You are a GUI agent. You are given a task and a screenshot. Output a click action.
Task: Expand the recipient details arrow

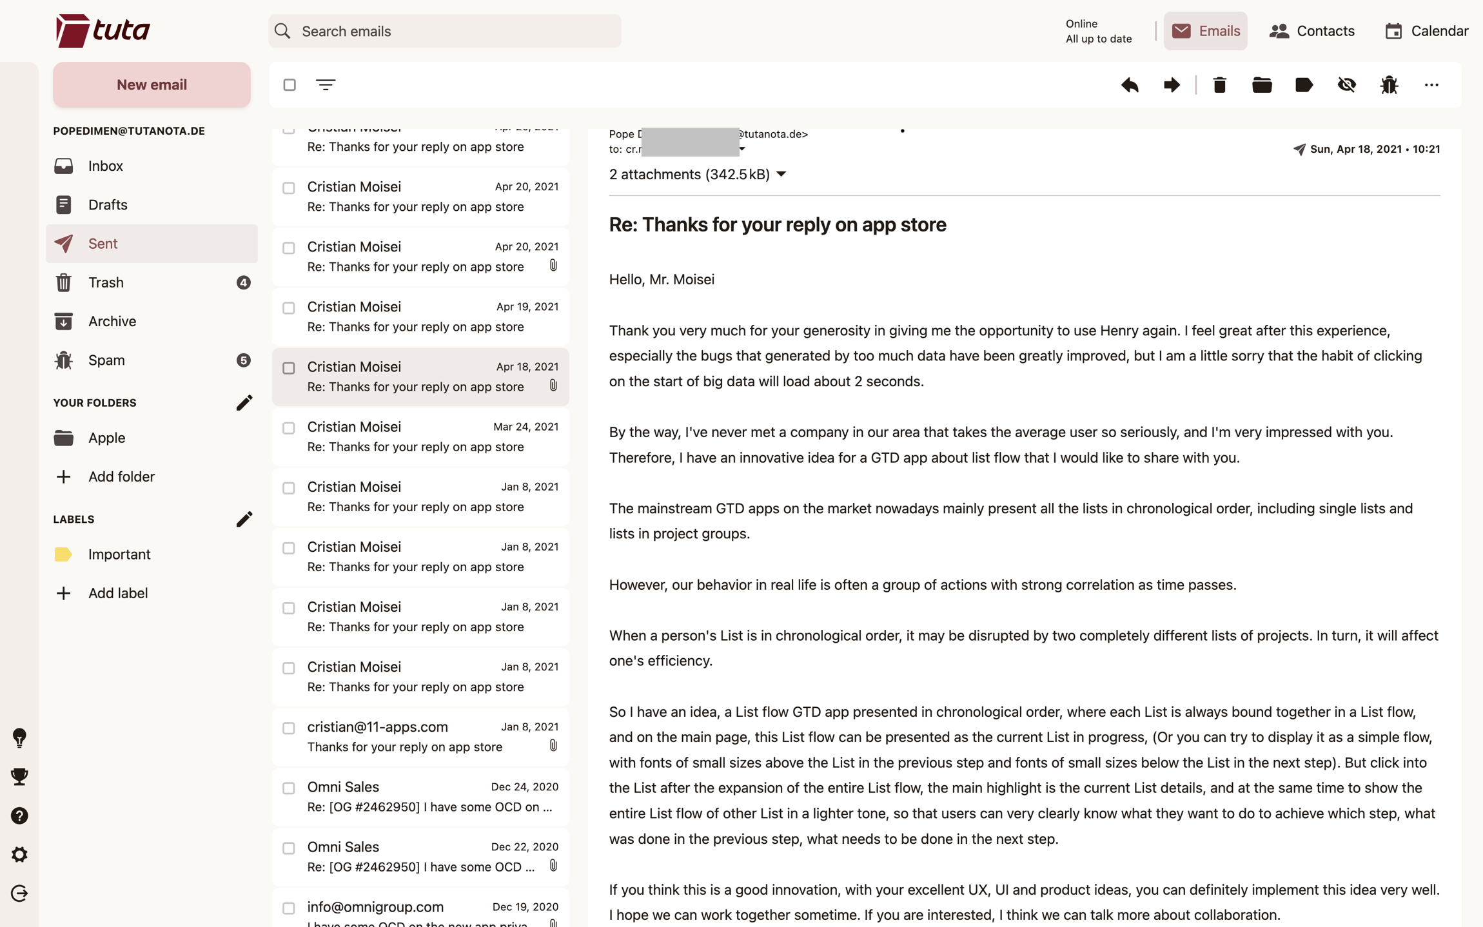point(743,150)
